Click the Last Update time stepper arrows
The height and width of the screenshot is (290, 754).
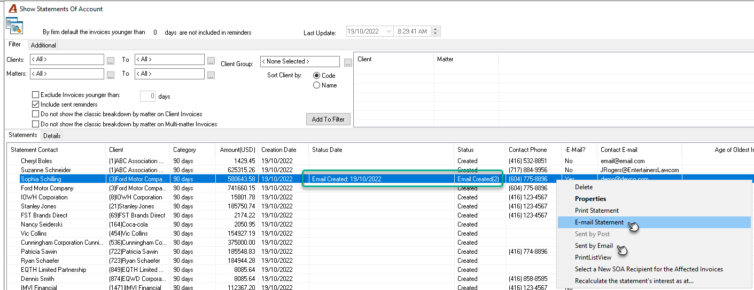point(435,31)
